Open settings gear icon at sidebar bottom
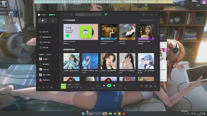Screen dimensions: 207x116 (x=43, y=87)
